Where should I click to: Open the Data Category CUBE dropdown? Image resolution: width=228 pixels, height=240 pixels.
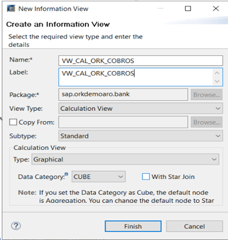[x=98, y=177]
